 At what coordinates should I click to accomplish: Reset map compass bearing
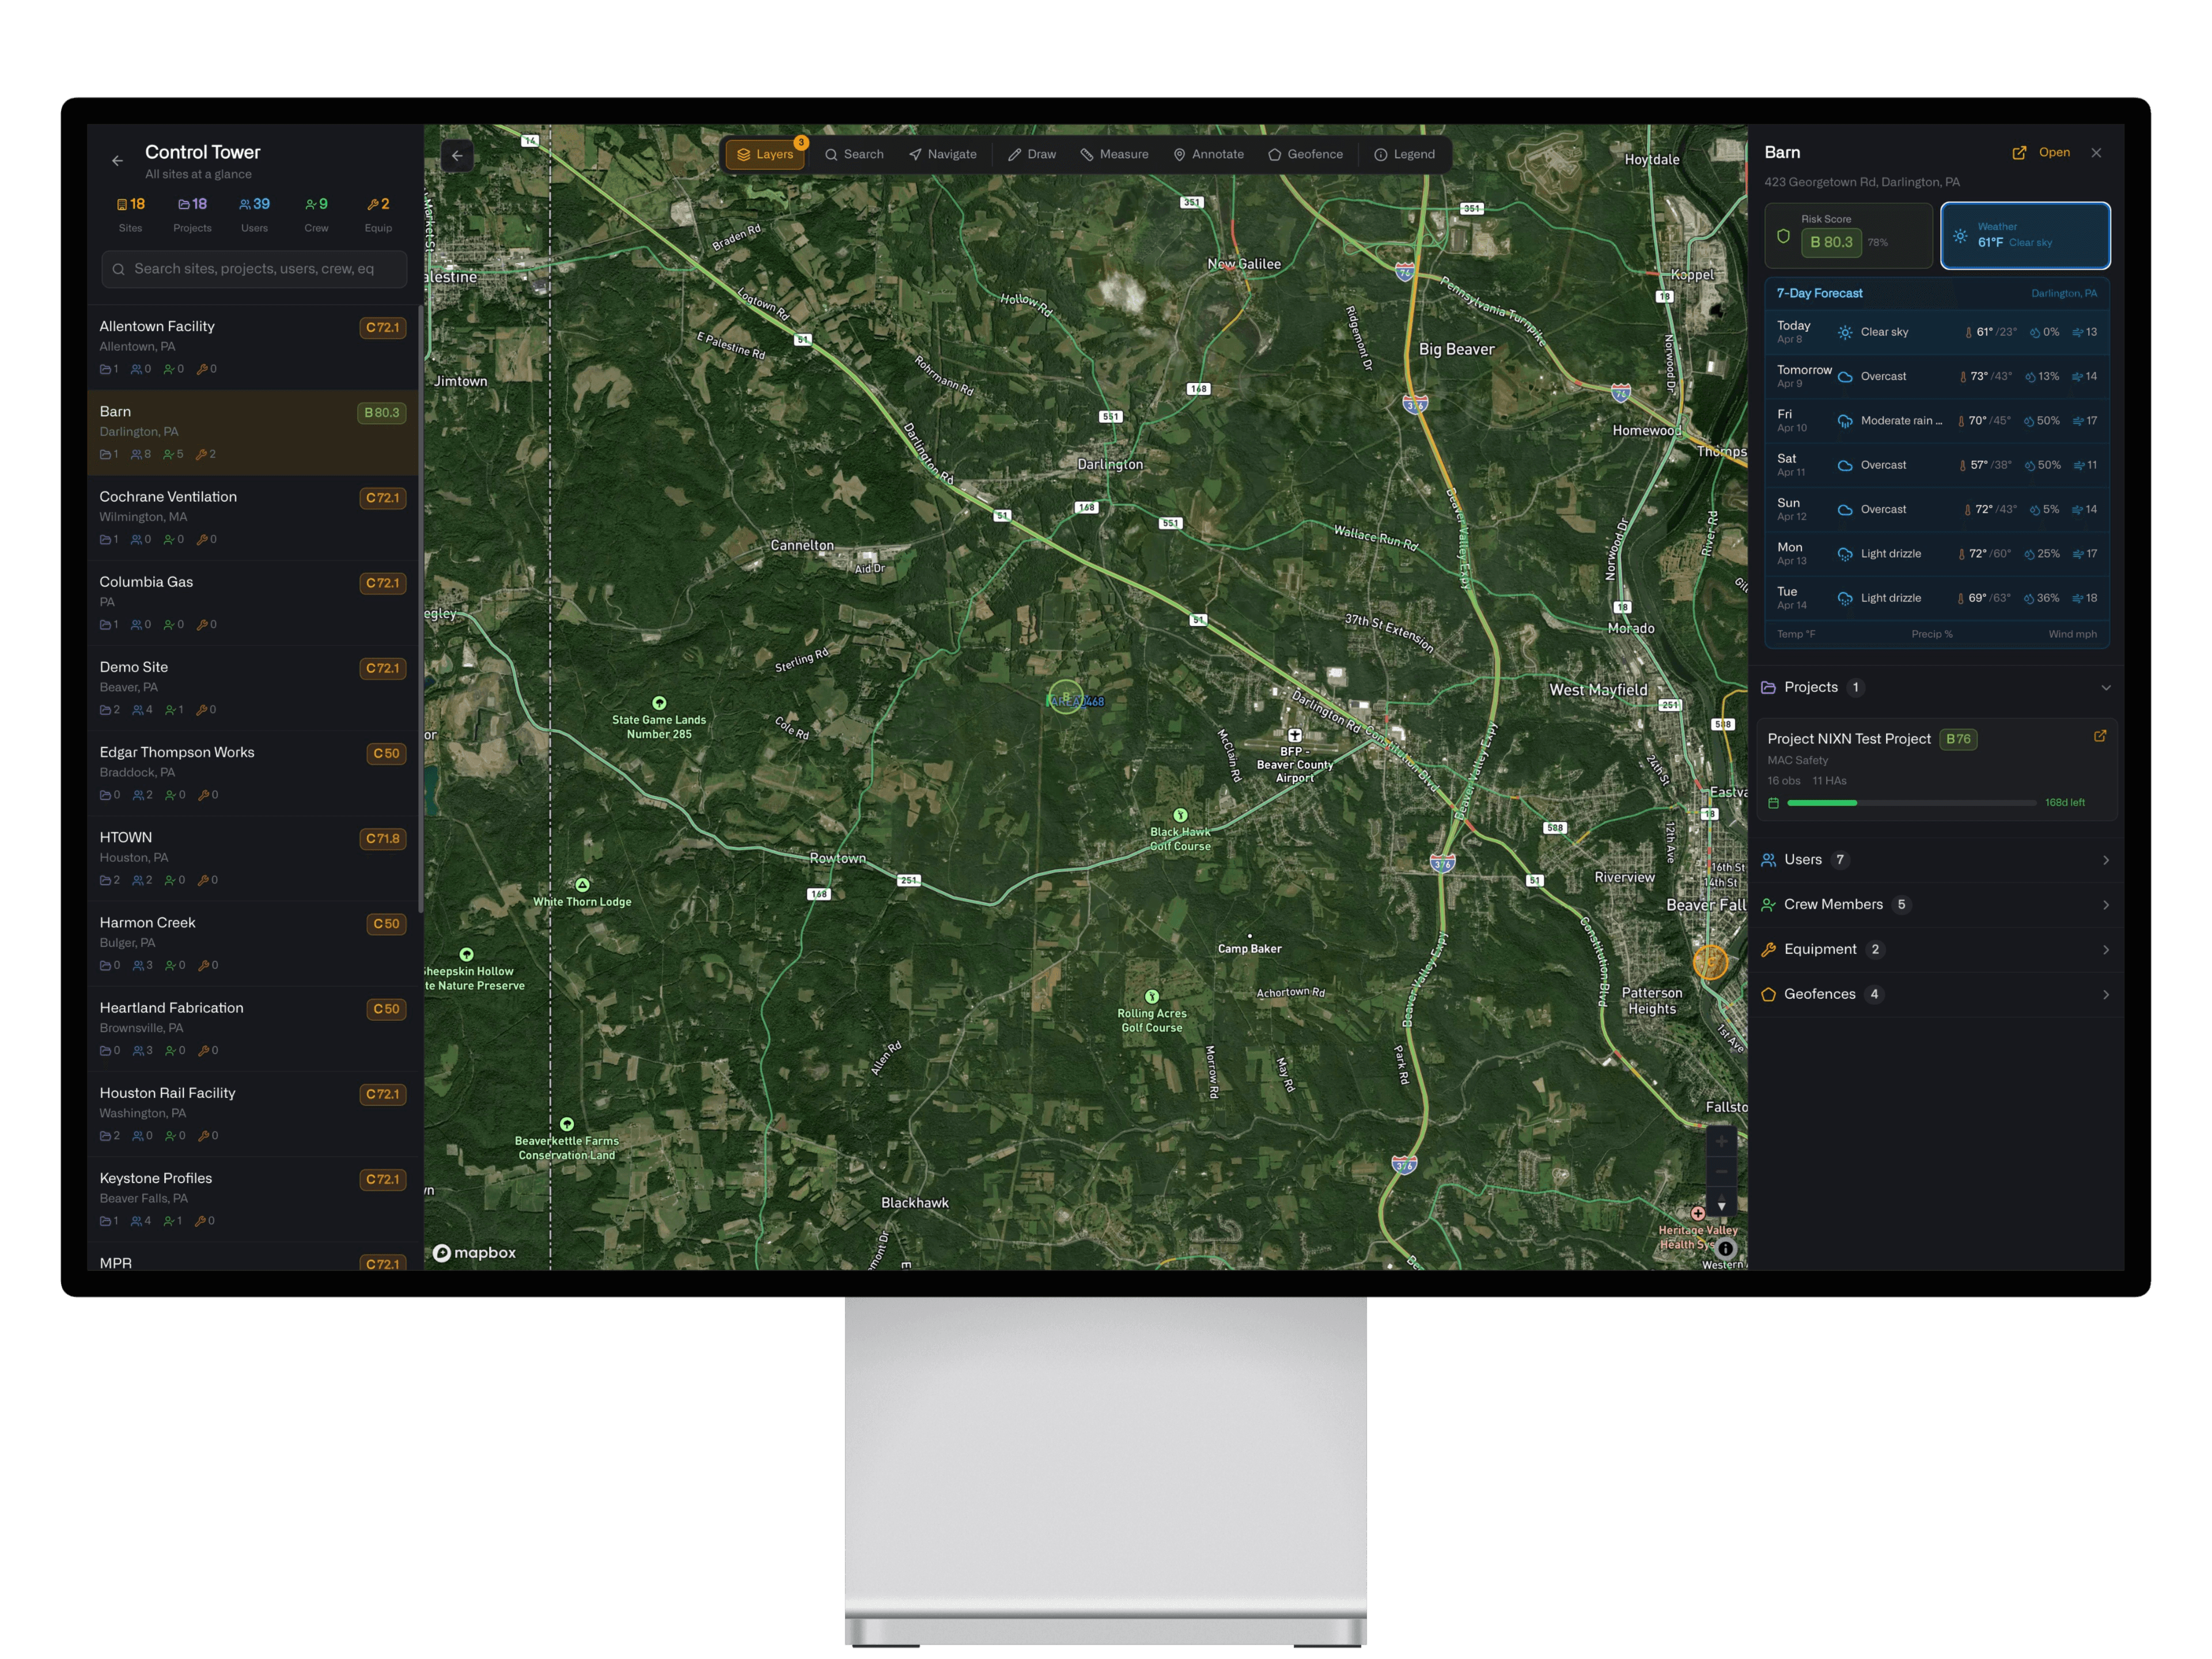[x=1721, y=1205]
